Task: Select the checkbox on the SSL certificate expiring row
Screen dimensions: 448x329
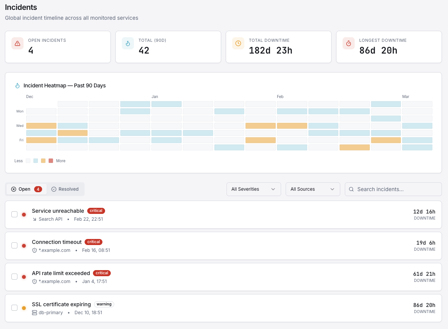Action: tap(14, 308)
